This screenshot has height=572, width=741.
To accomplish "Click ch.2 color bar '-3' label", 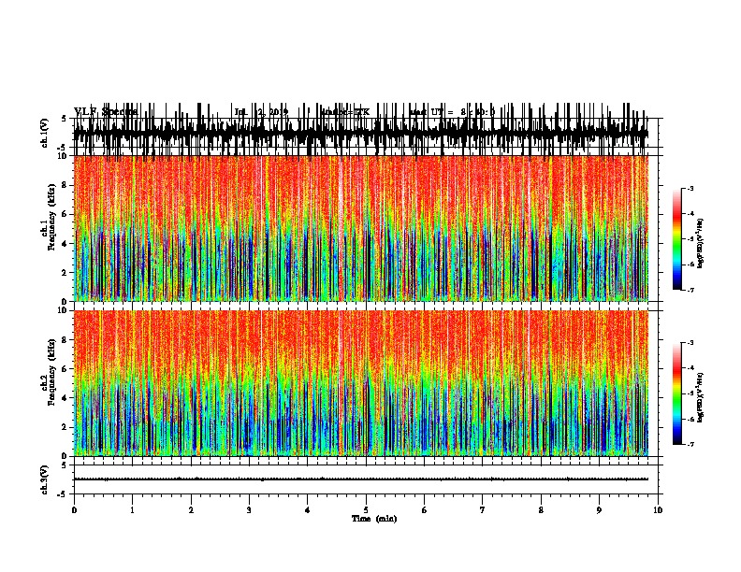I will (690, 343).
